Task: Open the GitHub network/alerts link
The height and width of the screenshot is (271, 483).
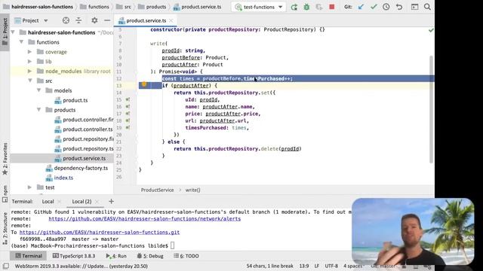Action: click(144, 219)
